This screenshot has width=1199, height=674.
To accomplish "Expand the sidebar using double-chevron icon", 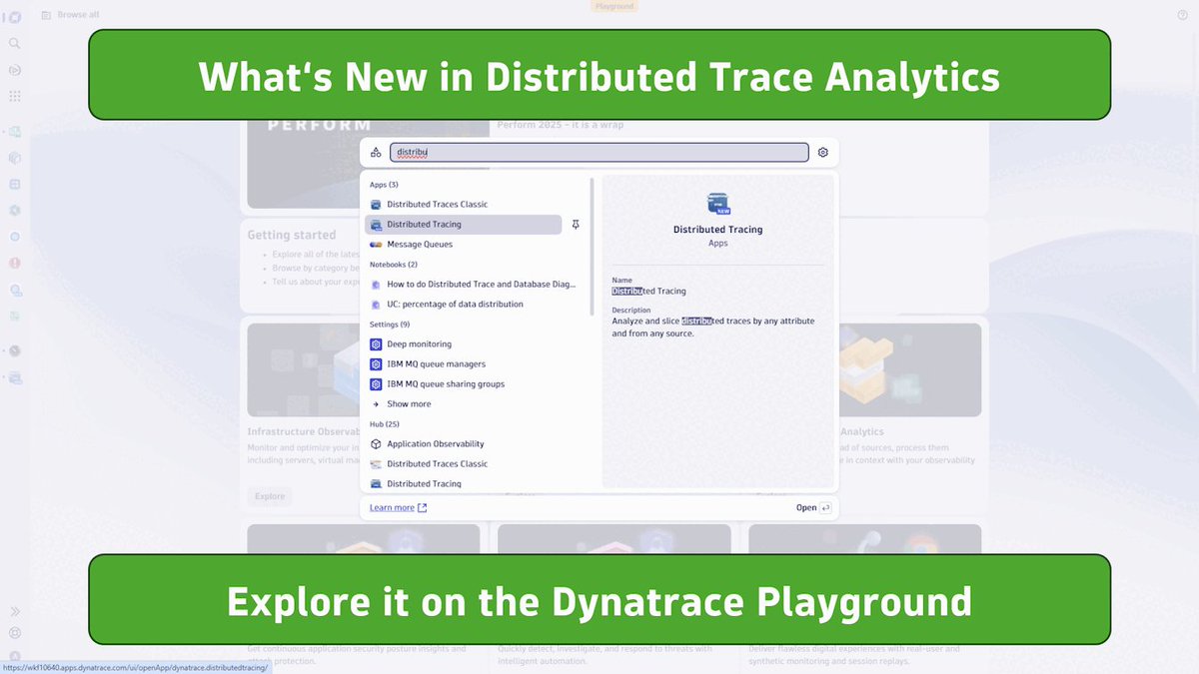I will [15, 611].
